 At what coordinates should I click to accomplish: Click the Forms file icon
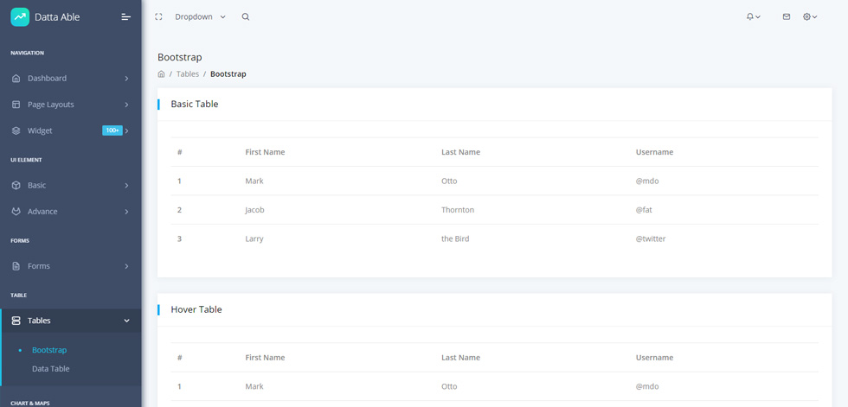pos(16,266)
